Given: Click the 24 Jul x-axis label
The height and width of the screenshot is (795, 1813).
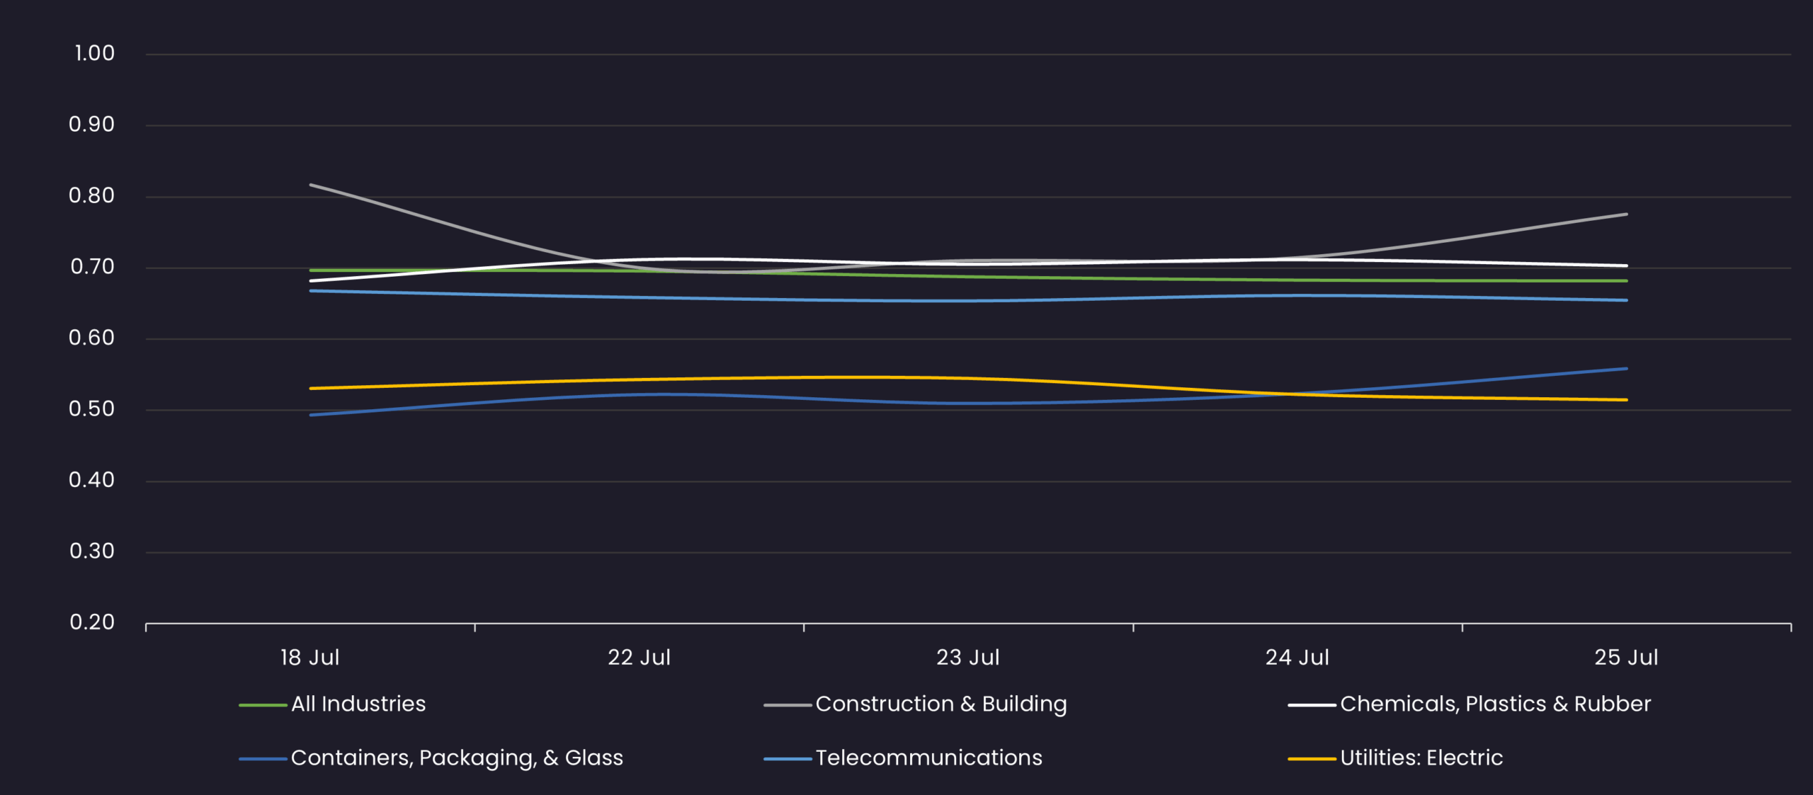Looking at the screenshot, I should pos(1297,658).
